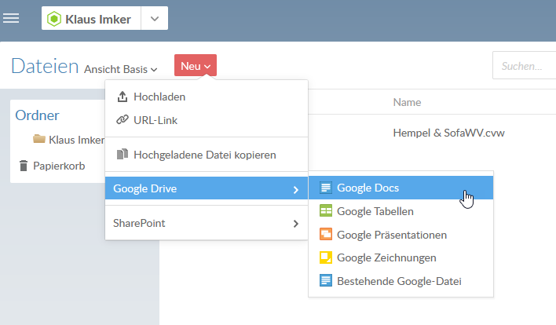Click the Name column header
Image resolution: width=556 pixels, height=325 pixels.
tap(407, 102)
